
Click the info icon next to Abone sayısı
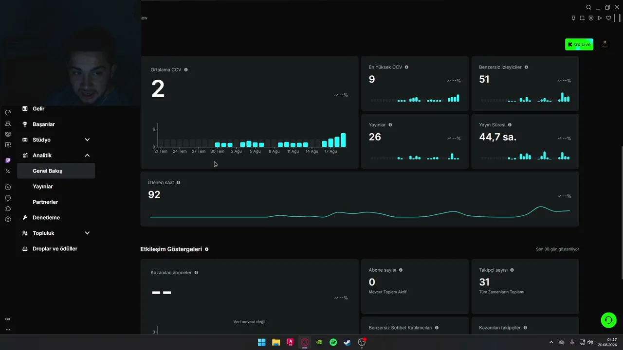401,270
